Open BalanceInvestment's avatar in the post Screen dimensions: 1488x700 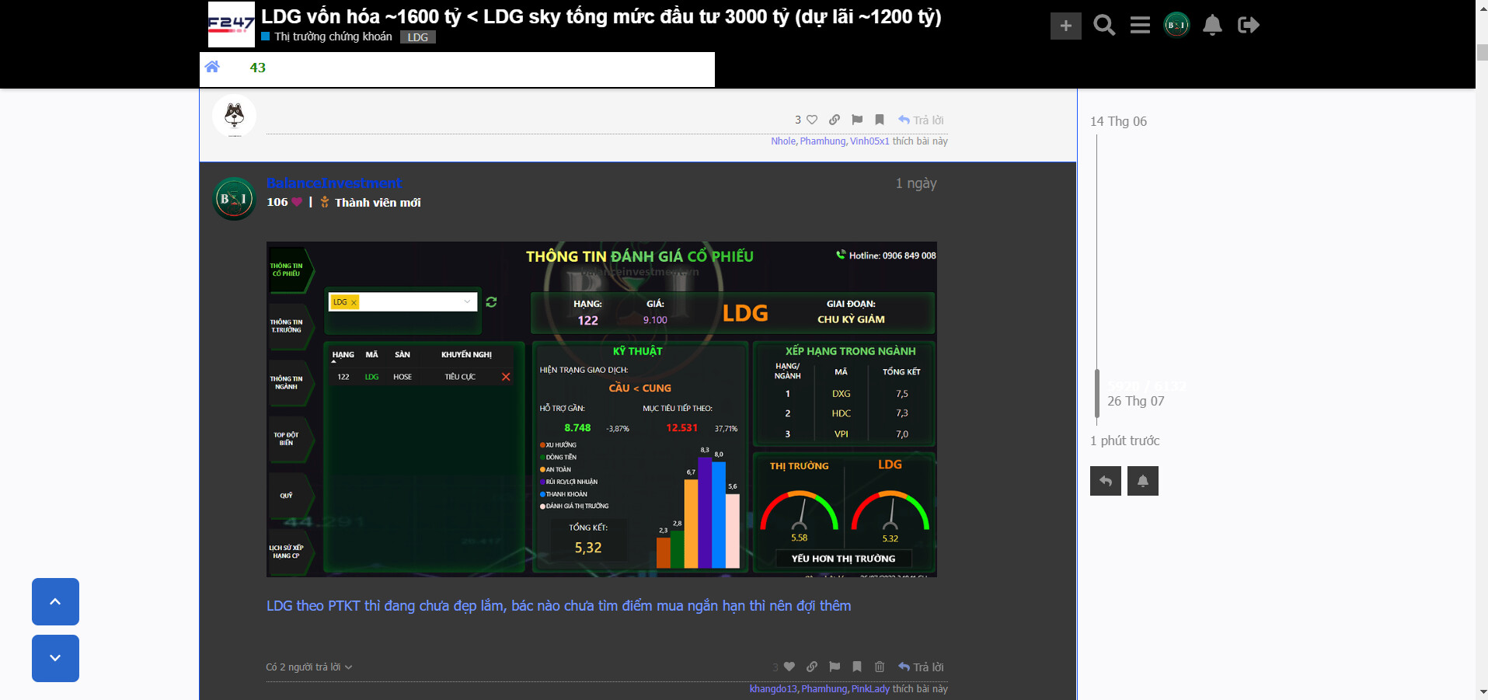click(x=234, y=199)
